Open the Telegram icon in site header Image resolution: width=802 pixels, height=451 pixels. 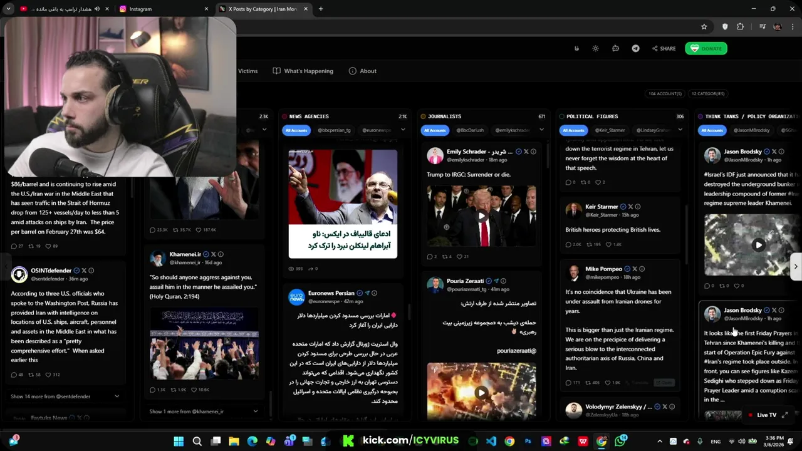(635, 48)
